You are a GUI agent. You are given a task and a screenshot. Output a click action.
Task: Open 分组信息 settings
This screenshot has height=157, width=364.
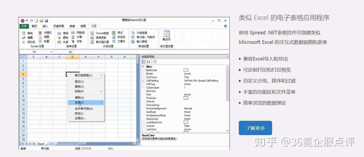click(x=139, y=33)
